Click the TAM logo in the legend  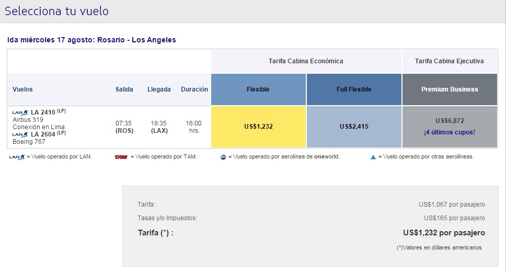(121, 157)
